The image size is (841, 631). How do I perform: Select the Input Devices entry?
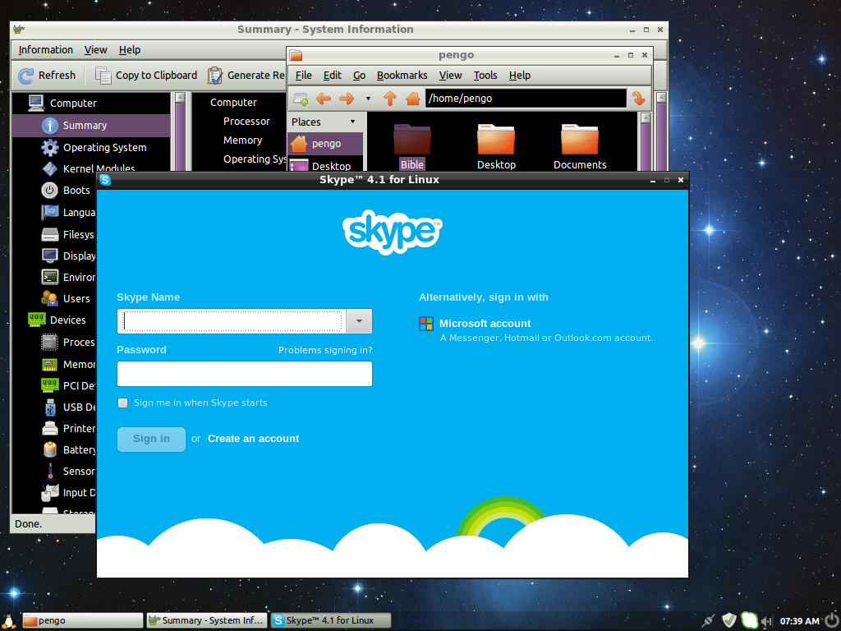68,493
